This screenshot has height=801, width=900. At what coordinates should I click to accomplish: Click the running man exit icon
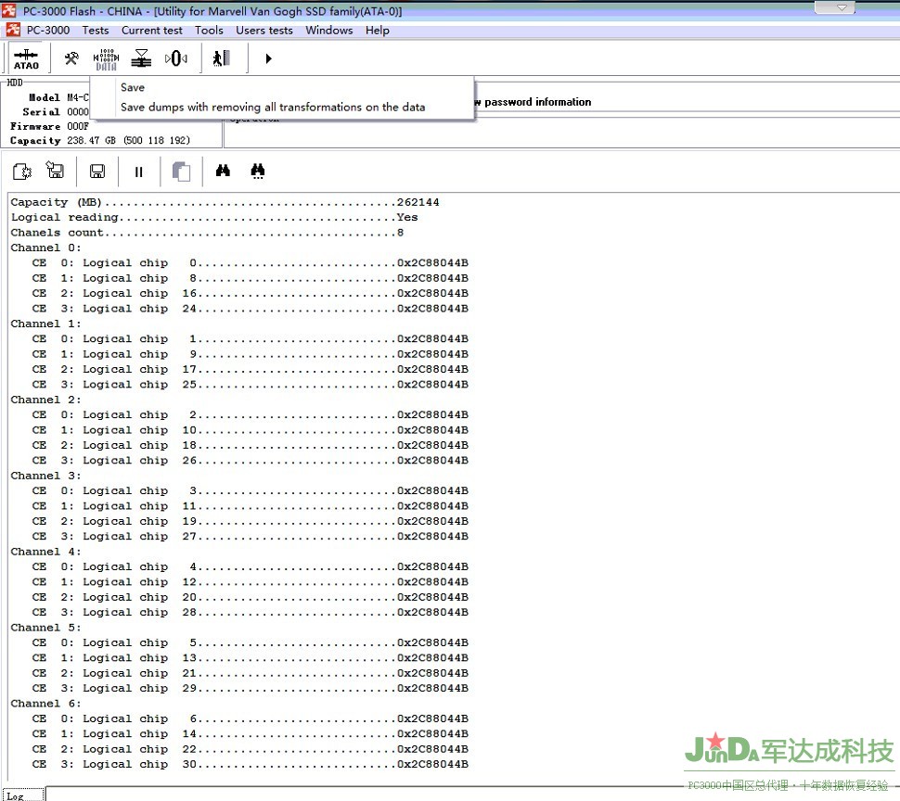[221, 58]
